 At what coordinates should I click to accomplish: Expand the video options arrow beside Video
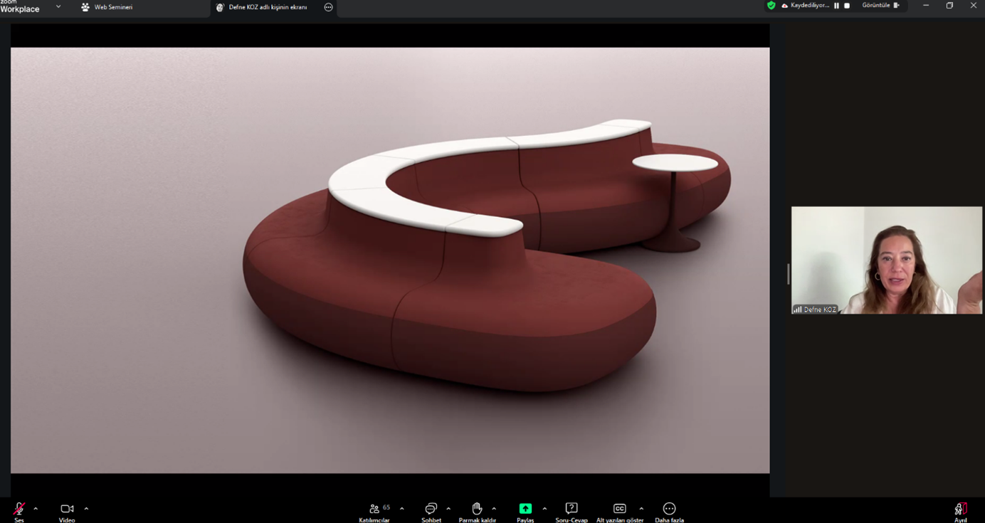tap(86, 509)
